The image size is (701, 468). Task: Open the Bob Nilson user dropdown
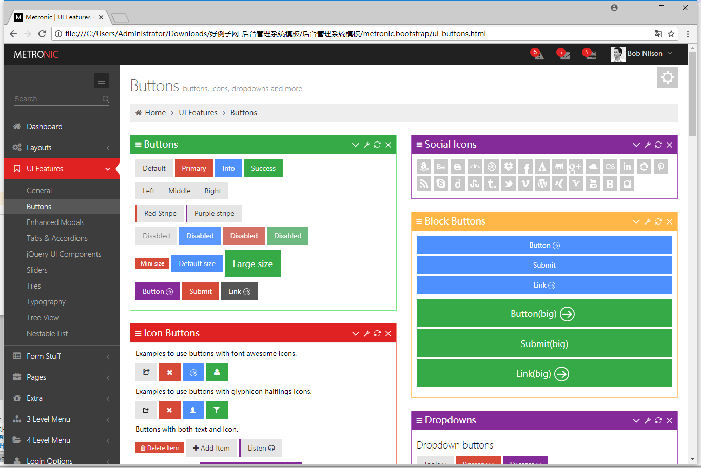641,53
